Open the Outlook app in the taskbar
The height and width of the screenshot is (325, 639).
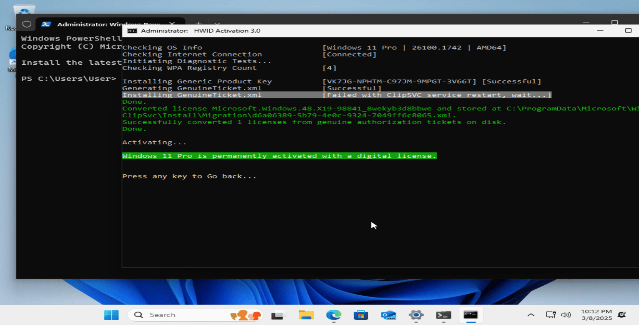(x=388, y=315)
